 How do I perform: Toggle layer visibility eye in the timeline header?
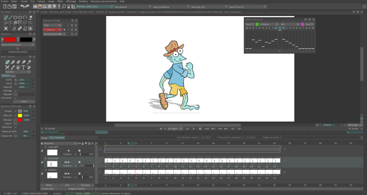pos(80,143)
